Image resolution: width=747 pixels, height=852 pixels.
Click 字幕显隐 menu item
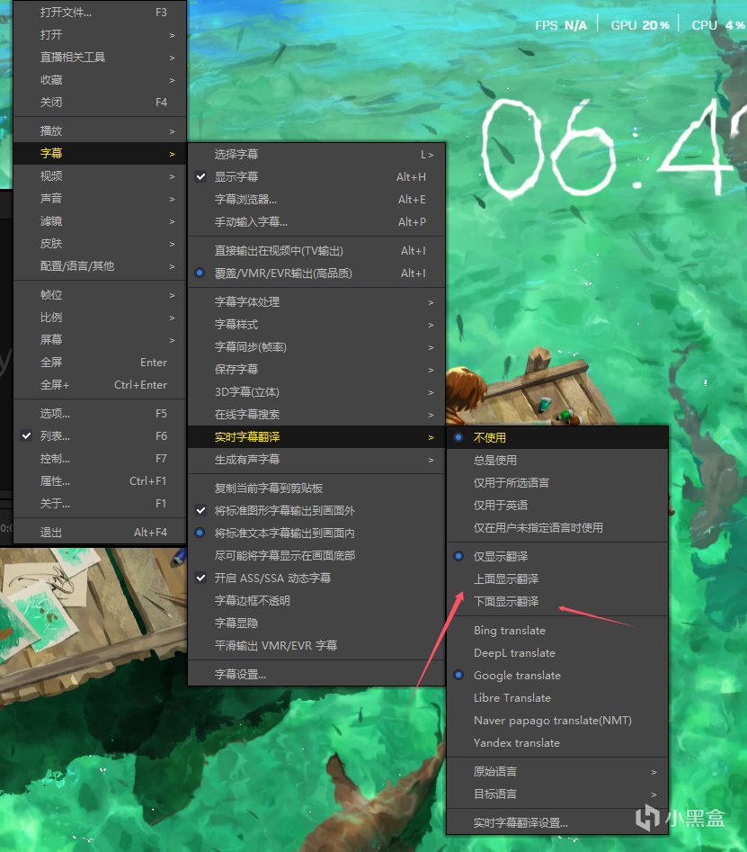(316, 623)
